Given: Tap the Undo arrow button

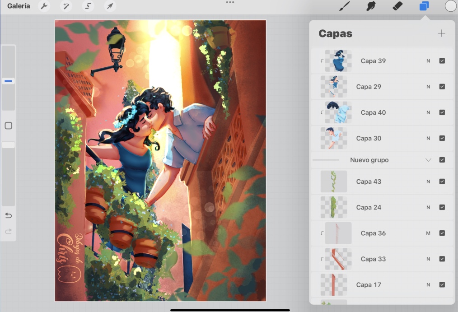Looking at the screenshot, I should [8, 216].
